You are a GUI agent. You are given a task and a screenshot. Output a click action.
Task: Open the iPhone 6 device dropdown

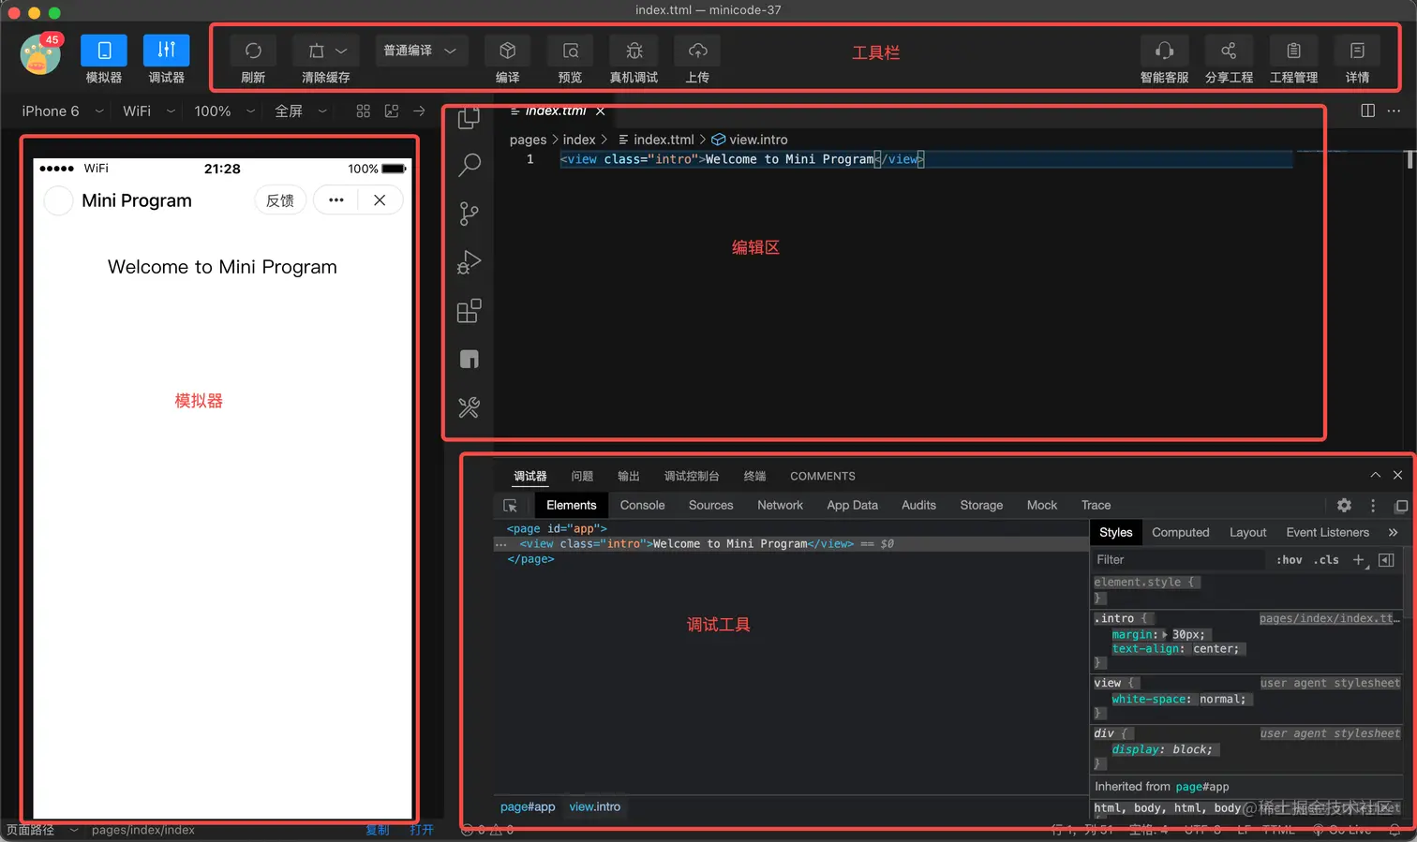[x=62, y=111]
